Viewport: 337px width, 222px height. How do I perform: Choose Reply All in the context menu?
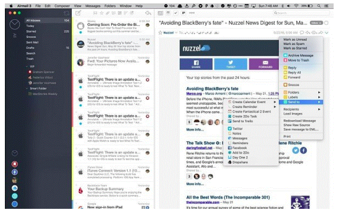[301, 73]
